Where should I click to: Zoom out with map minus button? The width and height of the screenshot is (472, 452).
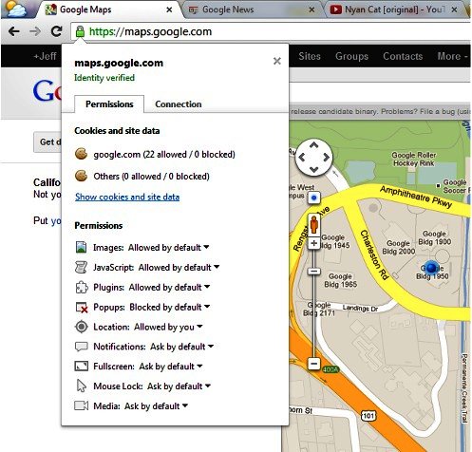pos(313,364)
